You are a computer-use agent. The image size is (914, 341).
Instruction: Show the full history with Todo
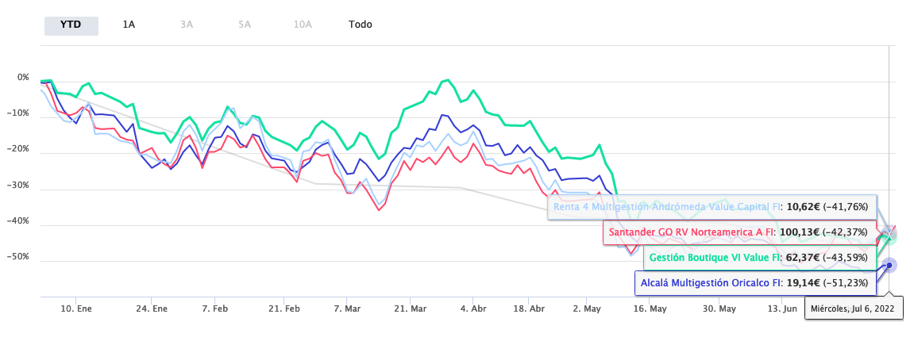pyautogui.click(x=360, y=24)
